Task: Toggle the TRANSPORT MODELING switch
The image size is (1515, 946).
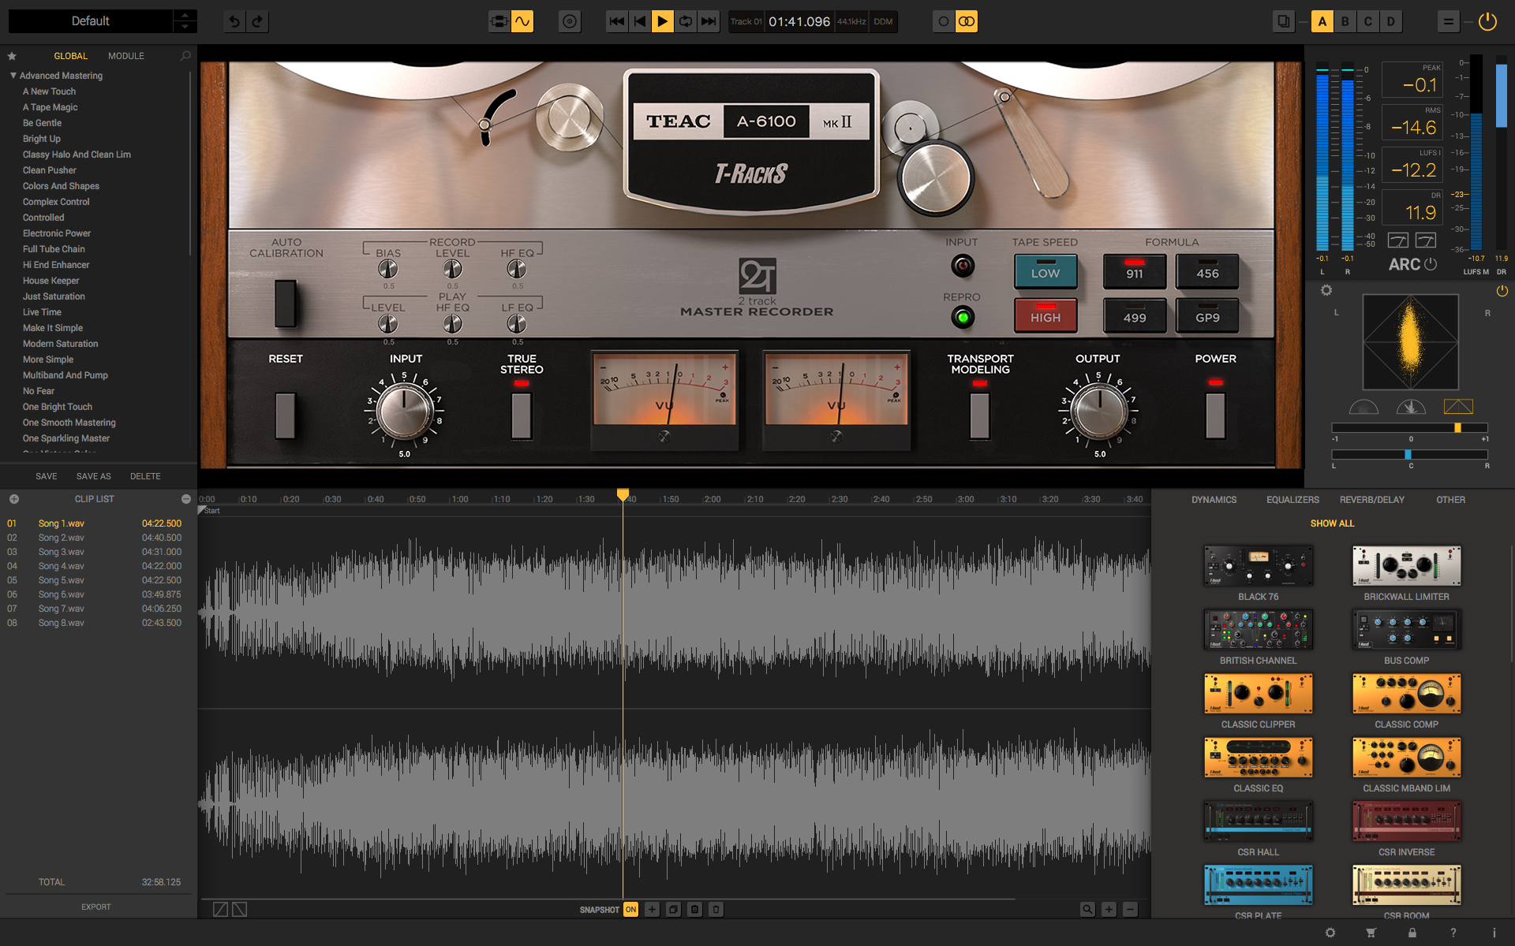Action: click(979, 415)
